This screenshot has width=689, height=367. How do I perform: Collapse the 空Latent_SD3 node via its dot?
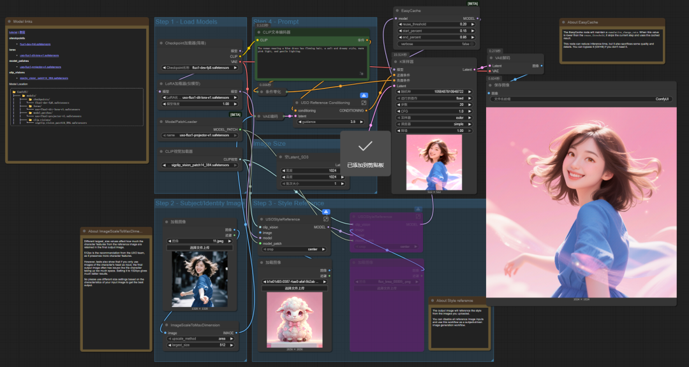280,157
